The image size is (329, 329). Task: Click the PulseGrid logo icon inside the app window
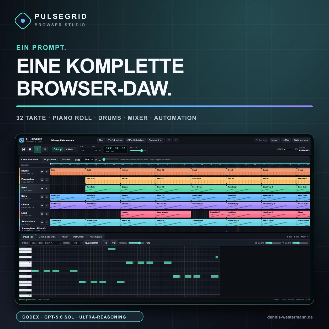22,140
